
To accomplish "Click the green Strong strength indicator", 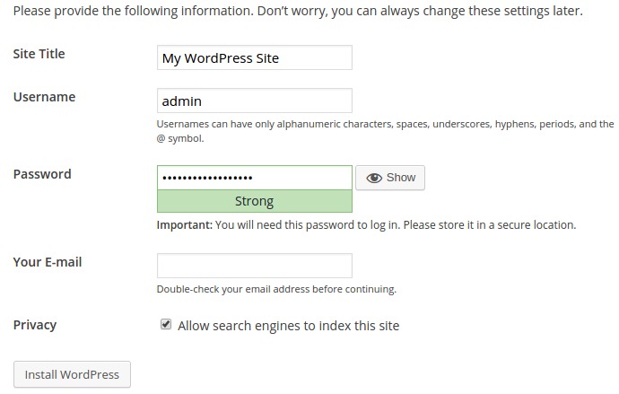I will tap(255, 201).
